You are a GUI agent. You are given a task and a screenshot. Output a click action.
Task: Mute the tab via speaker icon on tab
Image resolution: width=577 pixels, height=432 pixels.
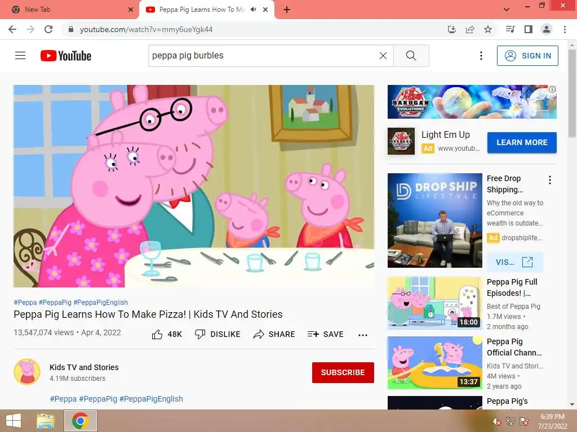253,10
